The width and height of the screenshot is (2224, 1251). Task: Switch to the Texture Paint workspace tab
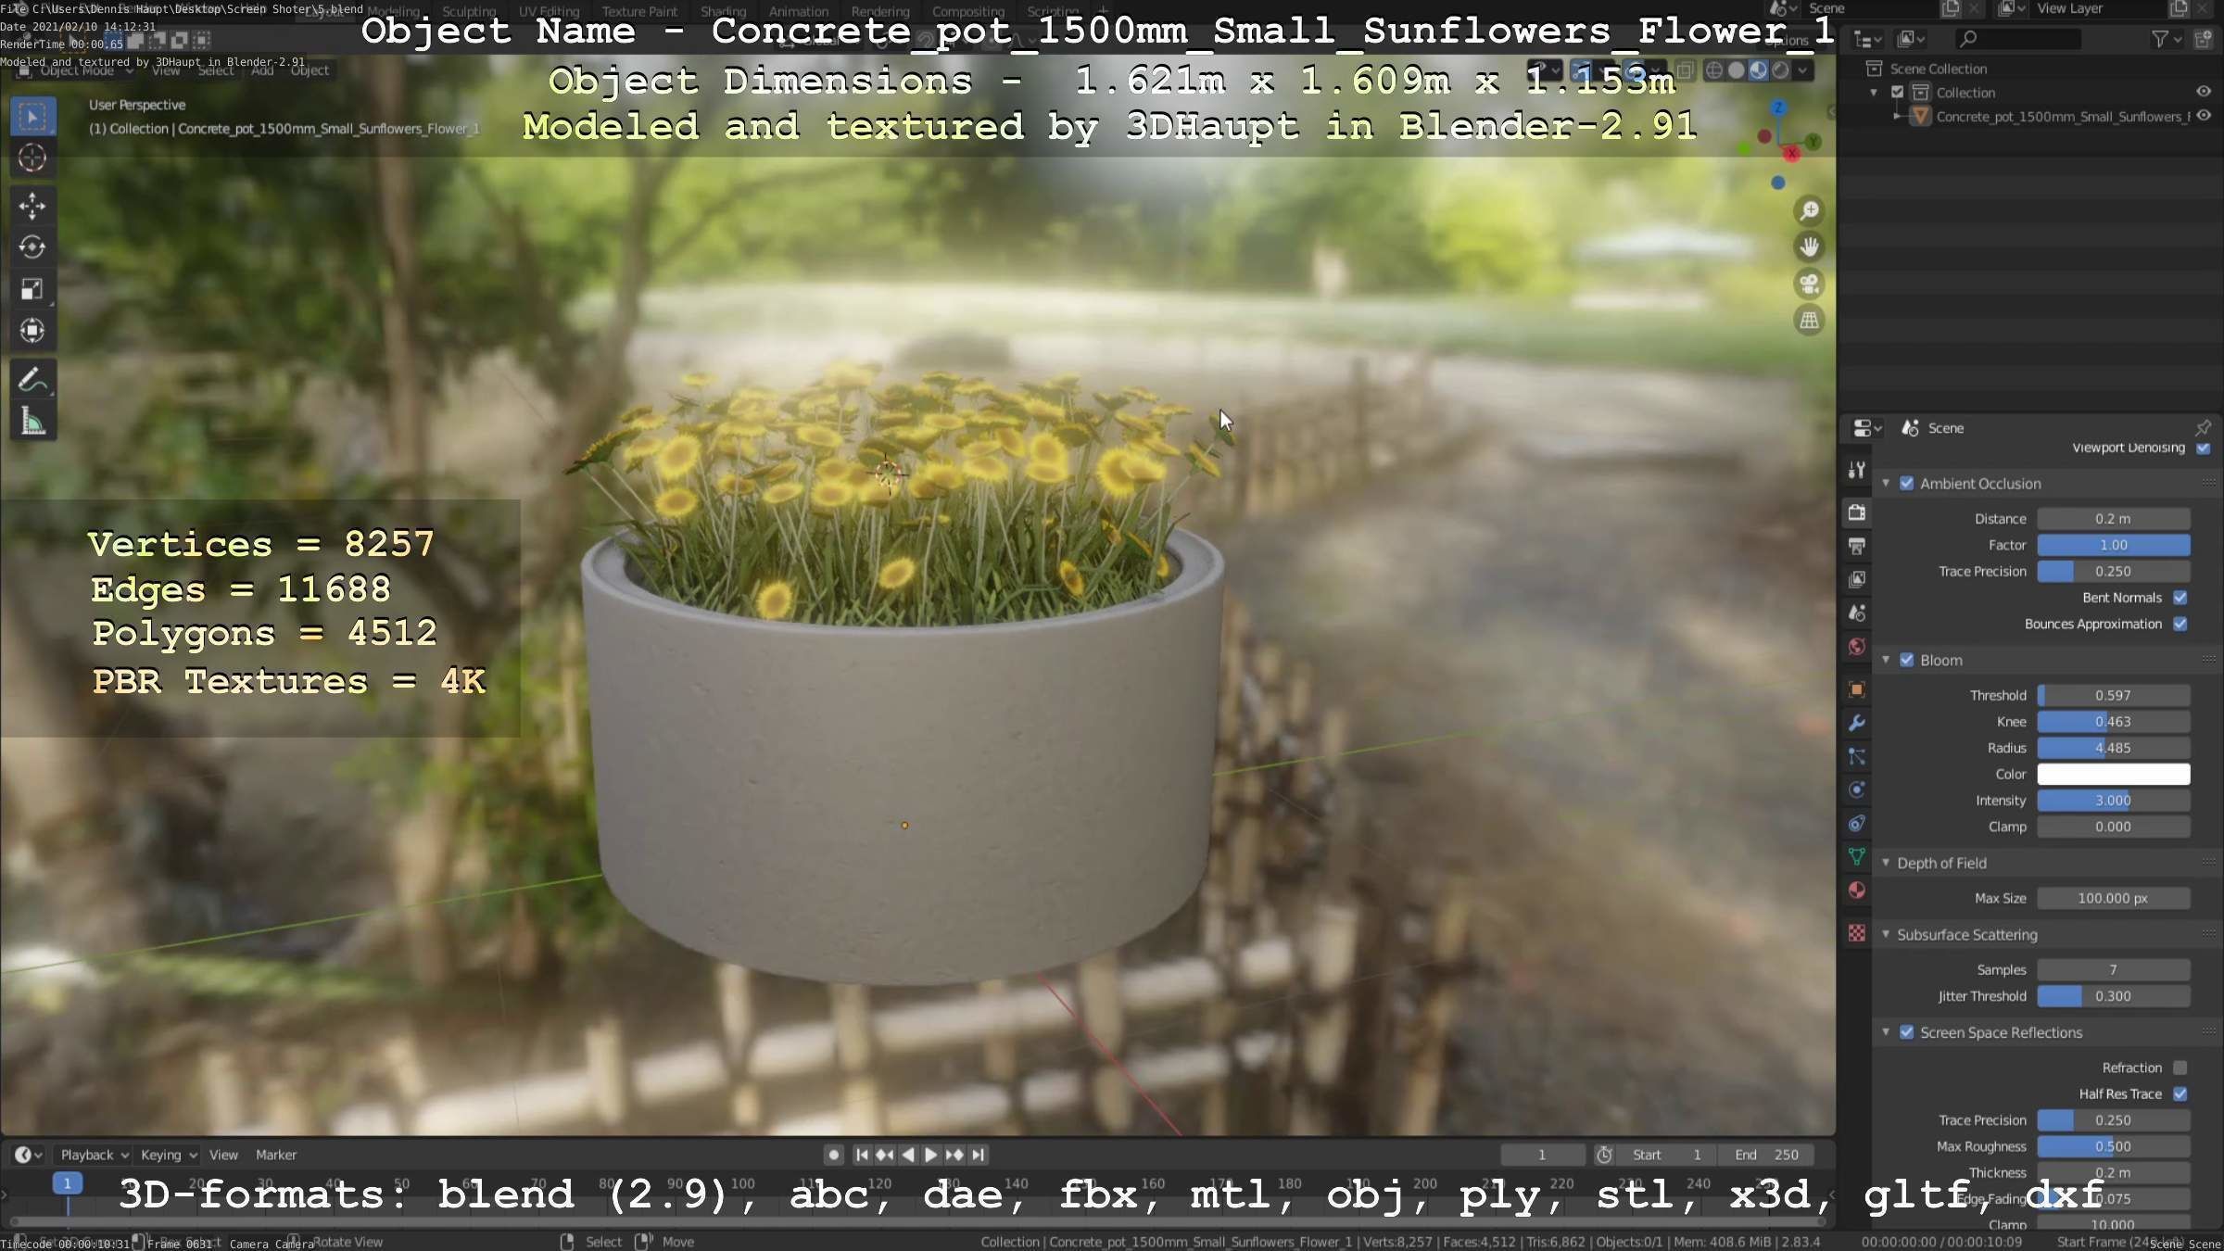click(639, 11)
